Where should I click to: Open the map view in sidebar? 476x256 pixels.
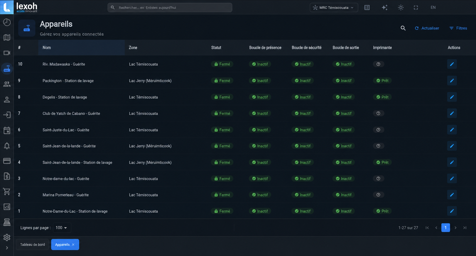coord(7,38)
